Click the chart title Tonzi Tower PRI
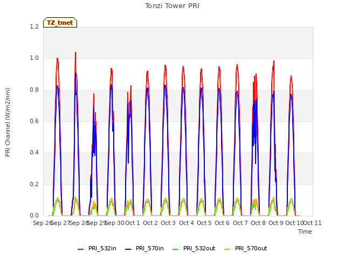The width and height of the screenshot is (345, 259). coord(172,6)
